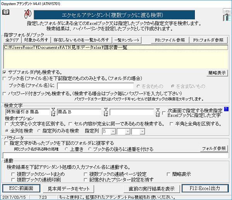Viewport: 232px width, 200px height.
Task: Click the 全クリア button
Action: [12, 40]
